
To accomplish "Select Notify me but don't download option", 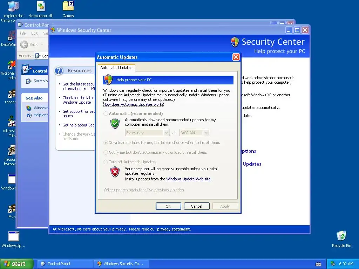I will (x=106, y=152).
